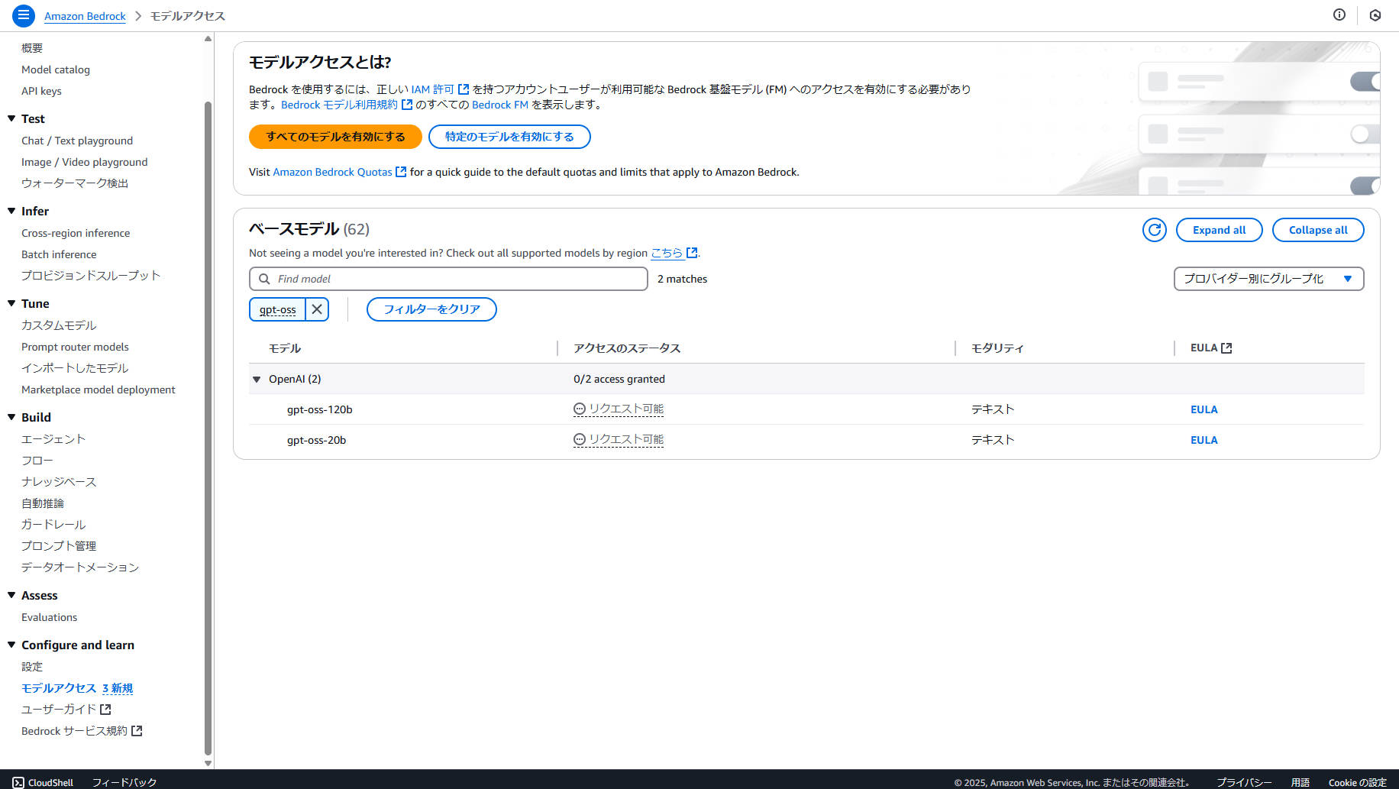Click Expand all button
This screenshot has height=789, width=1399.
1219,230
